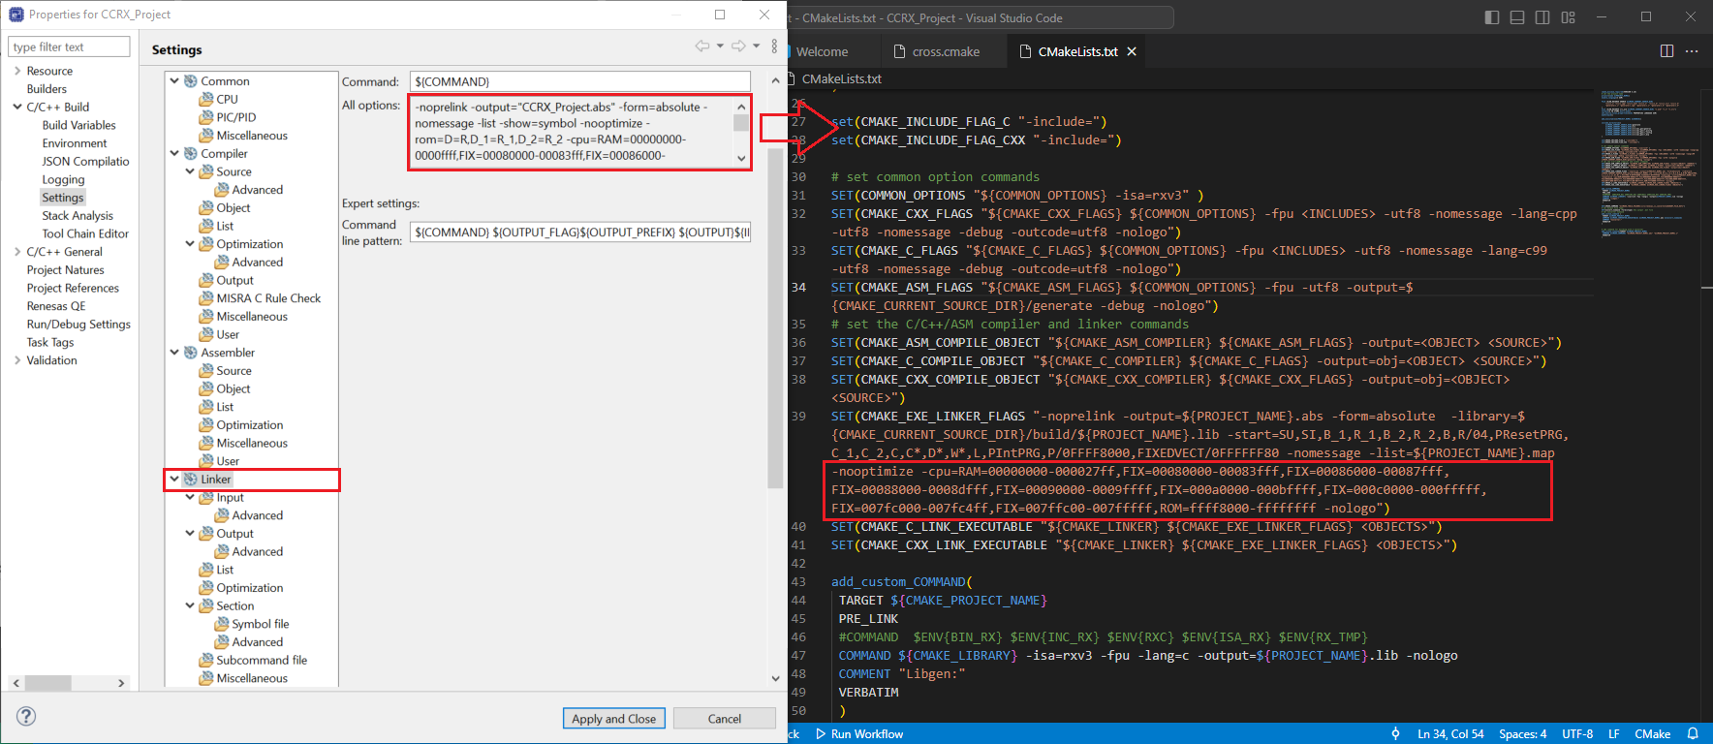Expand the C/C++ General category

(17, 252)
